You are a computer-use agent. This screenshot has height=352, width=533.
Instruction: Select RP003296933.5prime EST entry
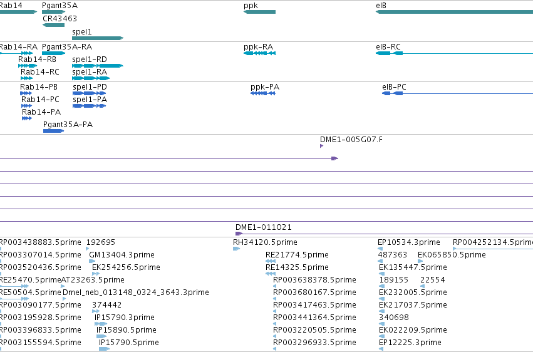(315, 342)
